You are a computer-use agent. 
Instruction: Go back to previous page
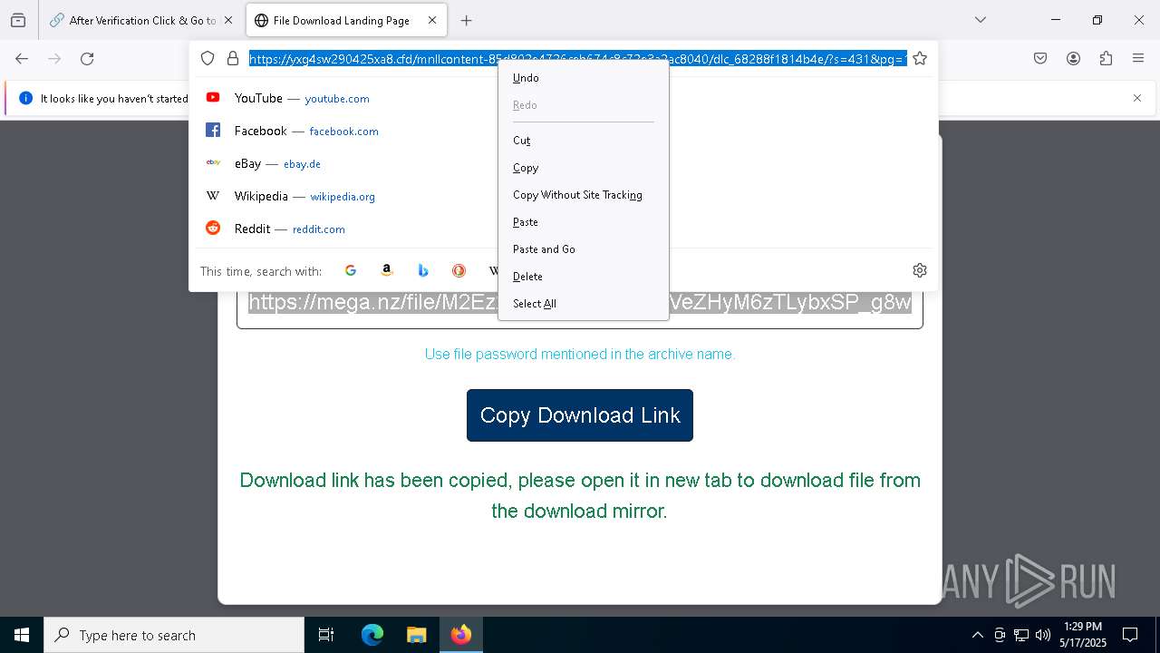(22, 59)
